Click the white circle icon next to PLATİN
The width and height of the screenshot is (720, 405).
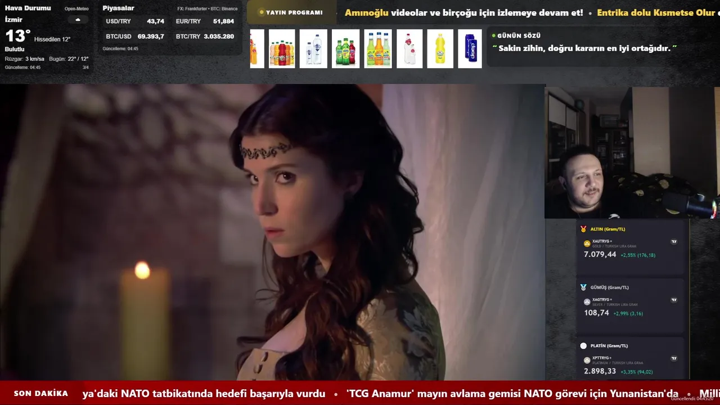[x=583, y=346]
